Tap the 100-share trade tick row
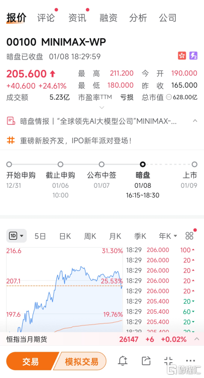The height and width of the screenshot is (378, 204). click(161, 250)
